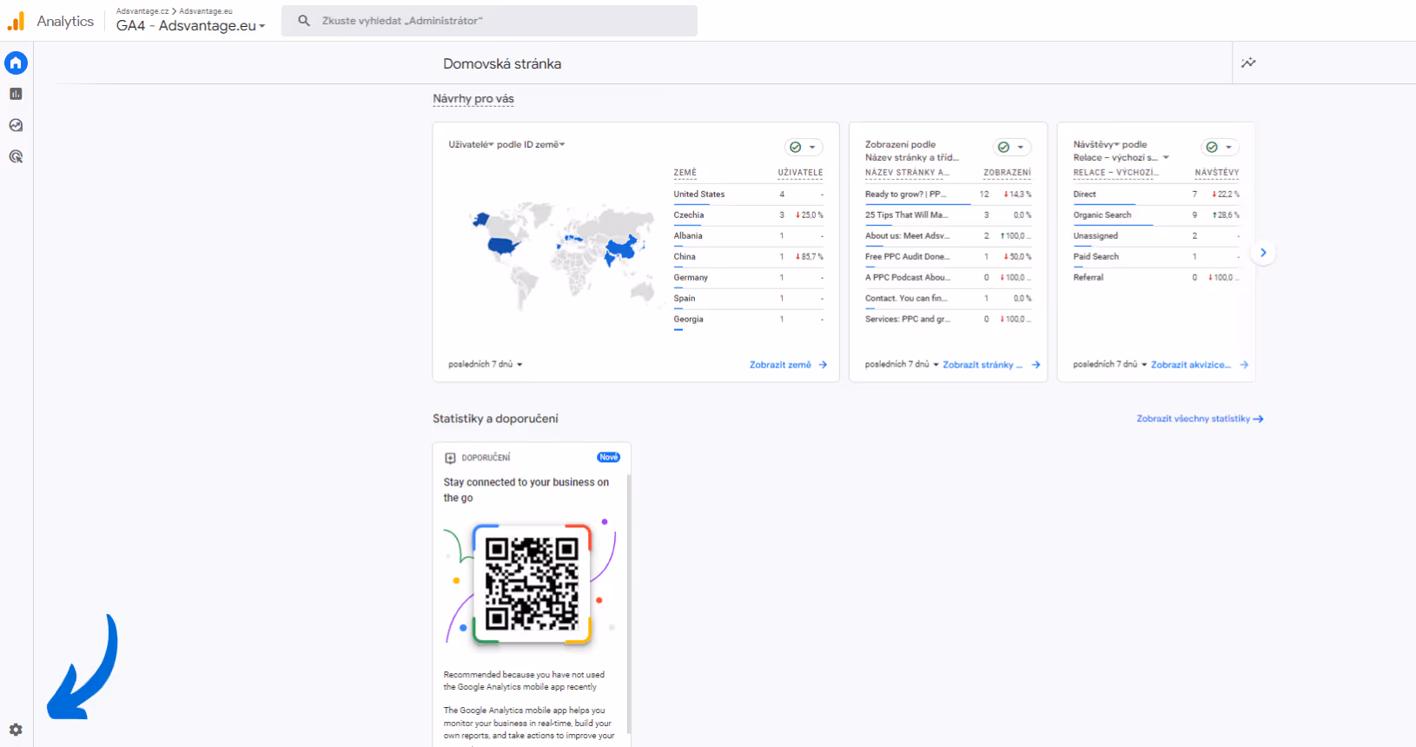Open the Admin gear icon

coord(16,730)
